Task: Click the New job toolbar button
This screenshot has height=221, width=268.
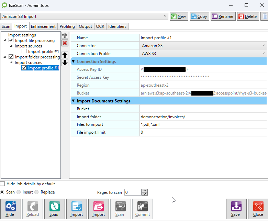Action: (178, 16)
